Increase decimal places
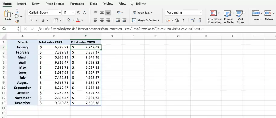The height and width of the screenshot is (118, 276). 193,20
